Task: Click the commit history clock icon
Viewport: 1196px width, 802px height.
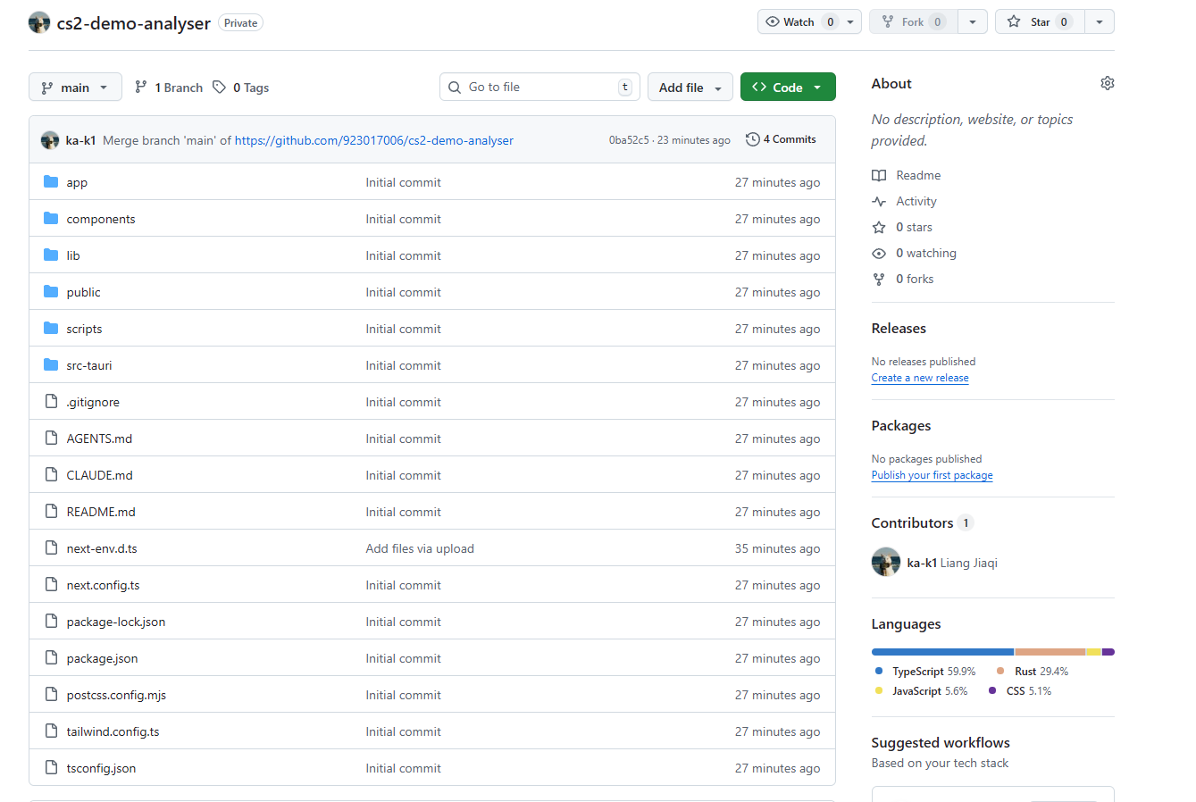Action: (752, 139)
